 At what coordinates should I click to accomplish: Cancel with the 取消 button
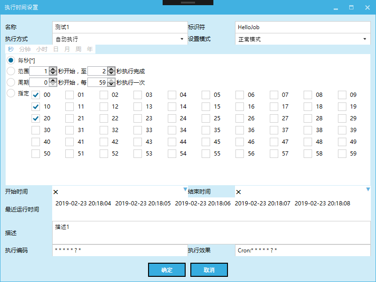pyautogui.click(x=209, y=270)
